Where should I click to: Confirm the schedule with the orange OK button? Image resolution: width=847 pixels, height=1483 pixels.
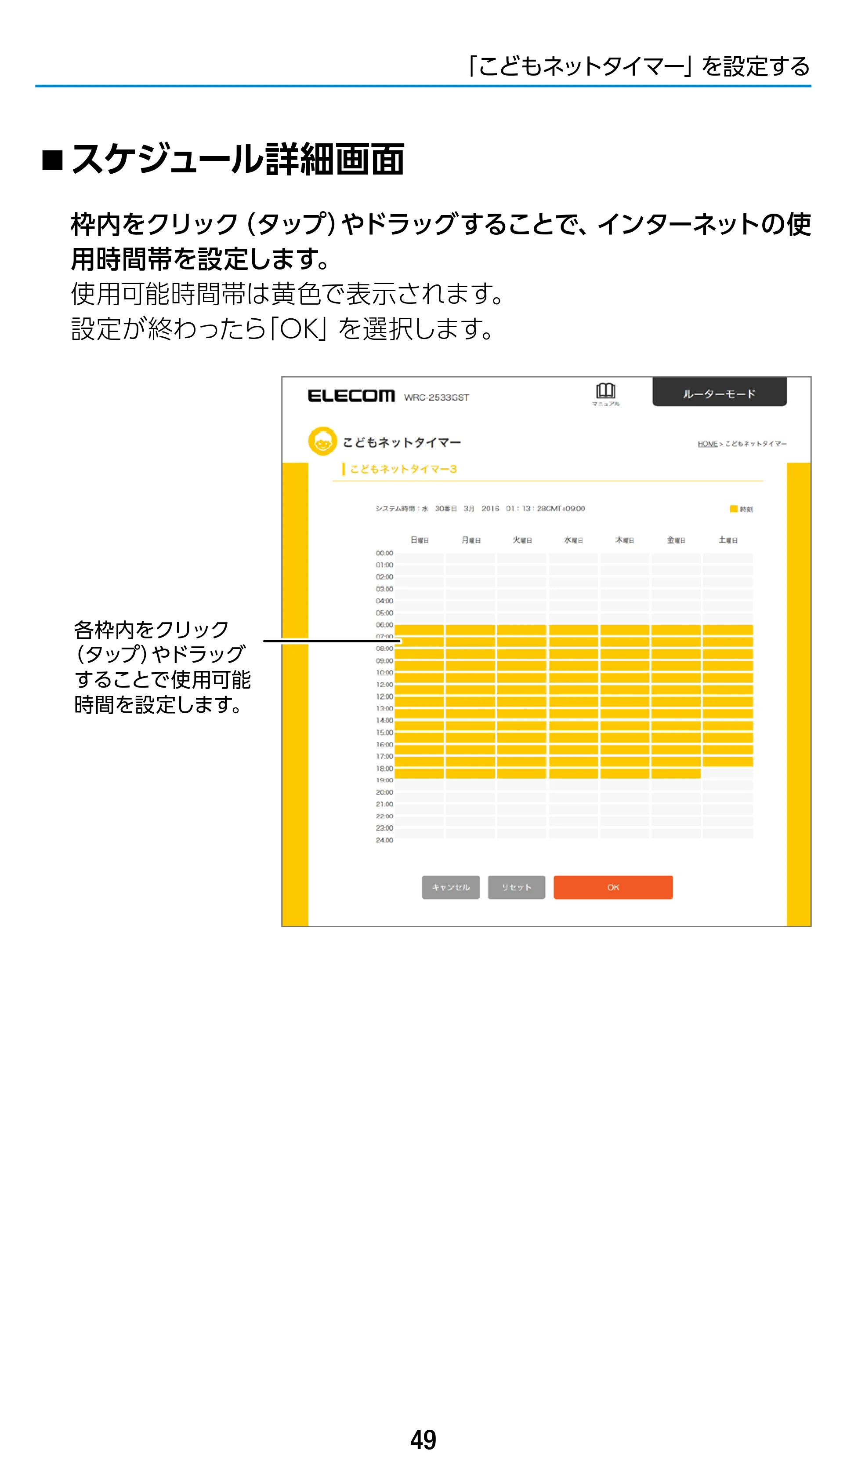pyautogui.click(x=613, y=887)
